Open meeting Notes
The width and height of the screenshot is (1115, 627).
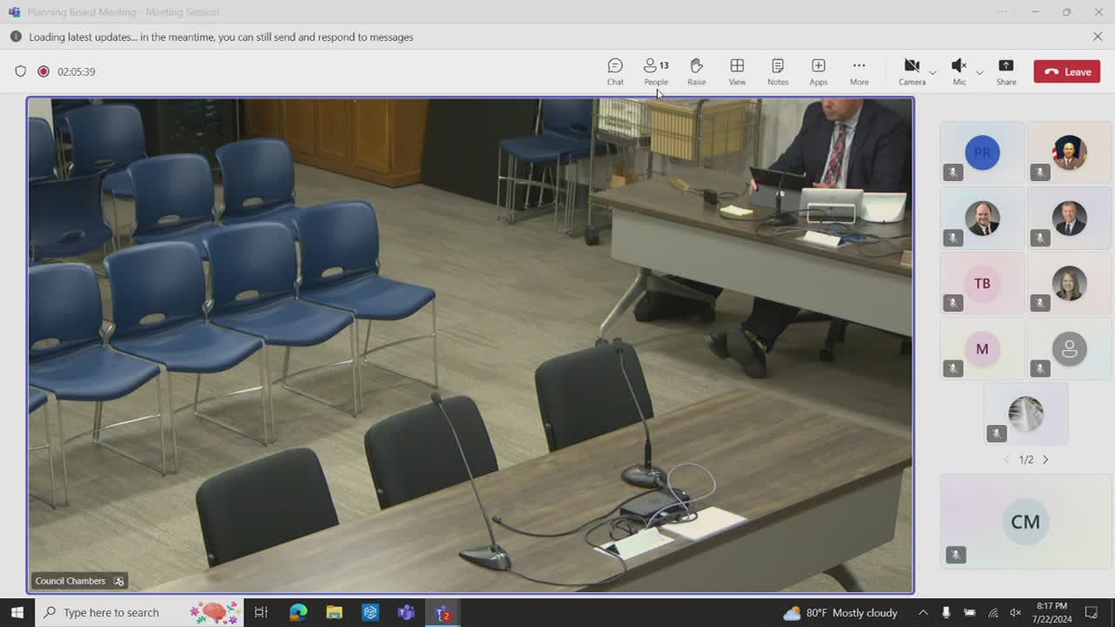pyautogui.click(x=778, y=71)
